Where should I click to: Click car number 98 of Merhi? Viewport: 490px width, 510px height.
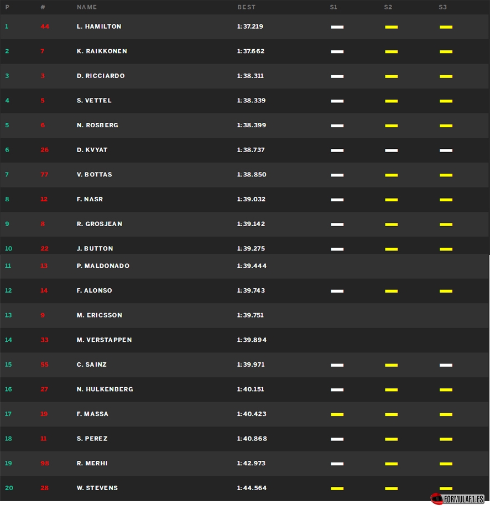tap(45, 463)
